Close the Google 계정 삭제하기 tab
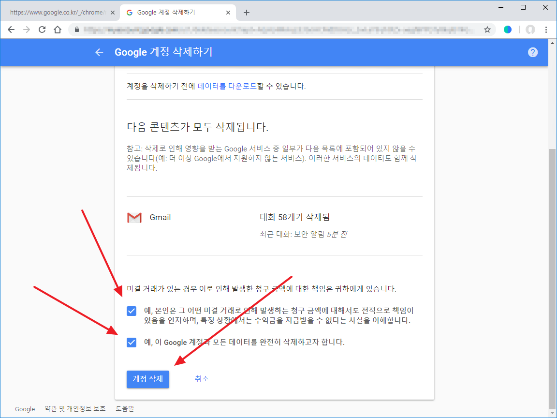557x418 pixels. coord(228,13)
